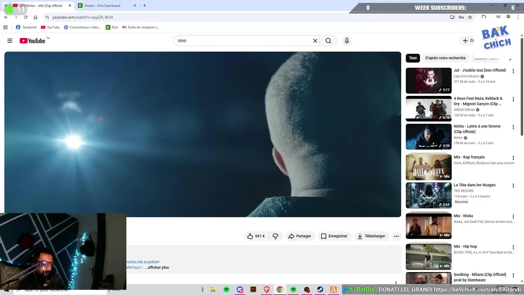The image size is (524, 295).
Task: Open the Chrome extensions puzzle icon
Action: [x=484, y=17]
